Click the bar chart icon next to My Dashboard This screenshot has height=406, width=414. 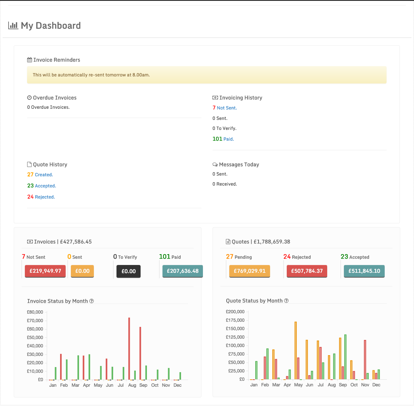[x=13, y=26]
